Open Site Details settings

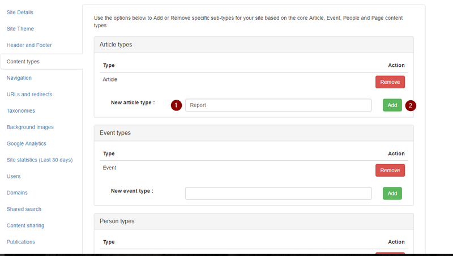tap(20, 12)
